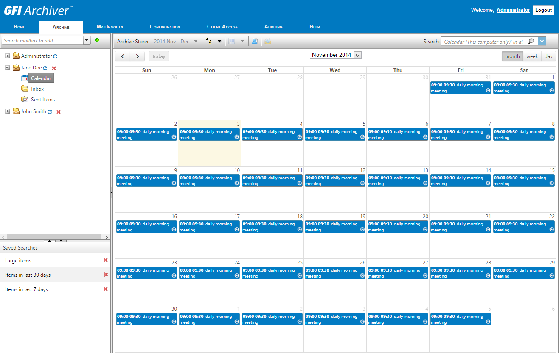Refresh the Administrator mailbox

[x=55, y=56]
